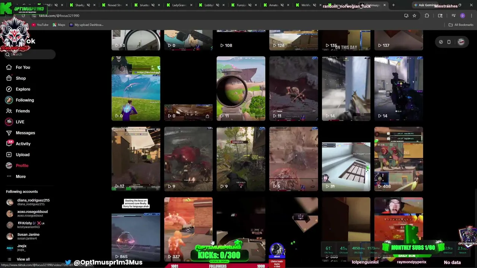Screen dimensions: 477x268
Task: Open the Friends page
Action: click(22, 111)
